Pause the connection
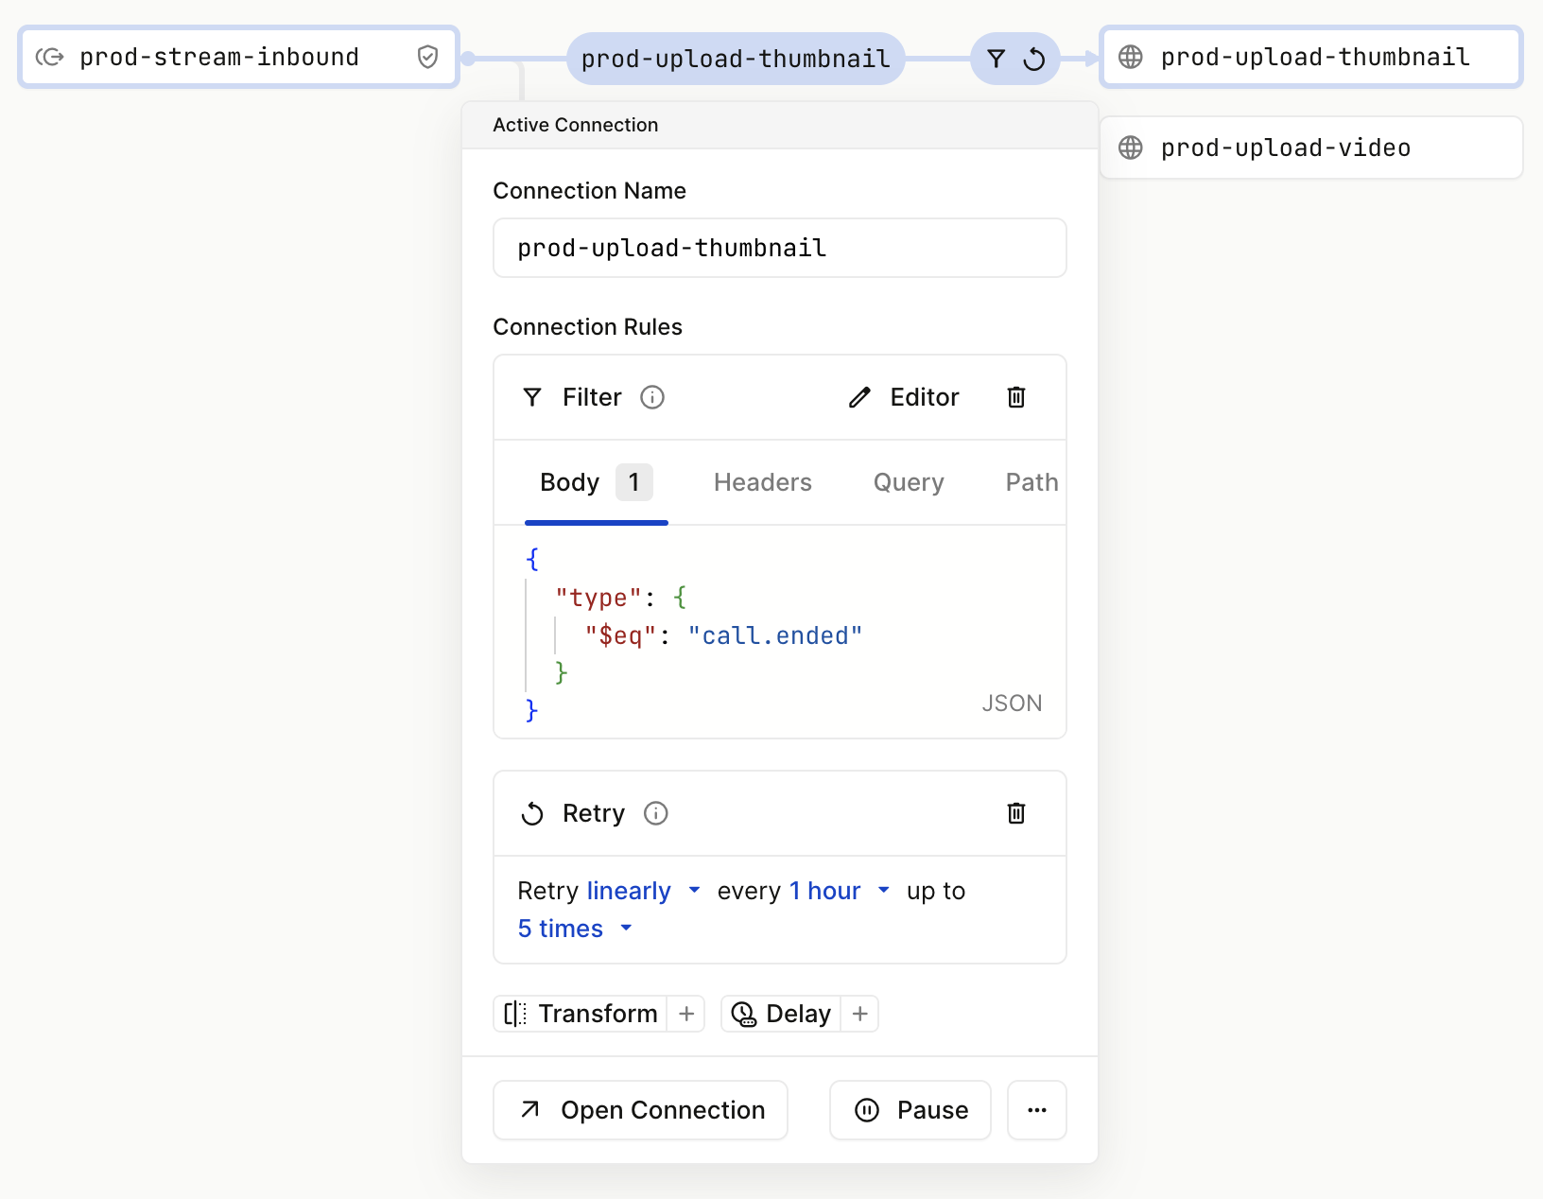The image size is (1543, 1199). 910,1110
